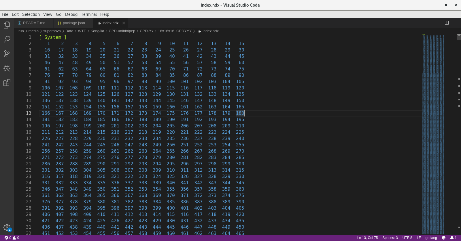
Task: Click the vertical scrollbar thumb at top
Action: (x=459, y=37)
